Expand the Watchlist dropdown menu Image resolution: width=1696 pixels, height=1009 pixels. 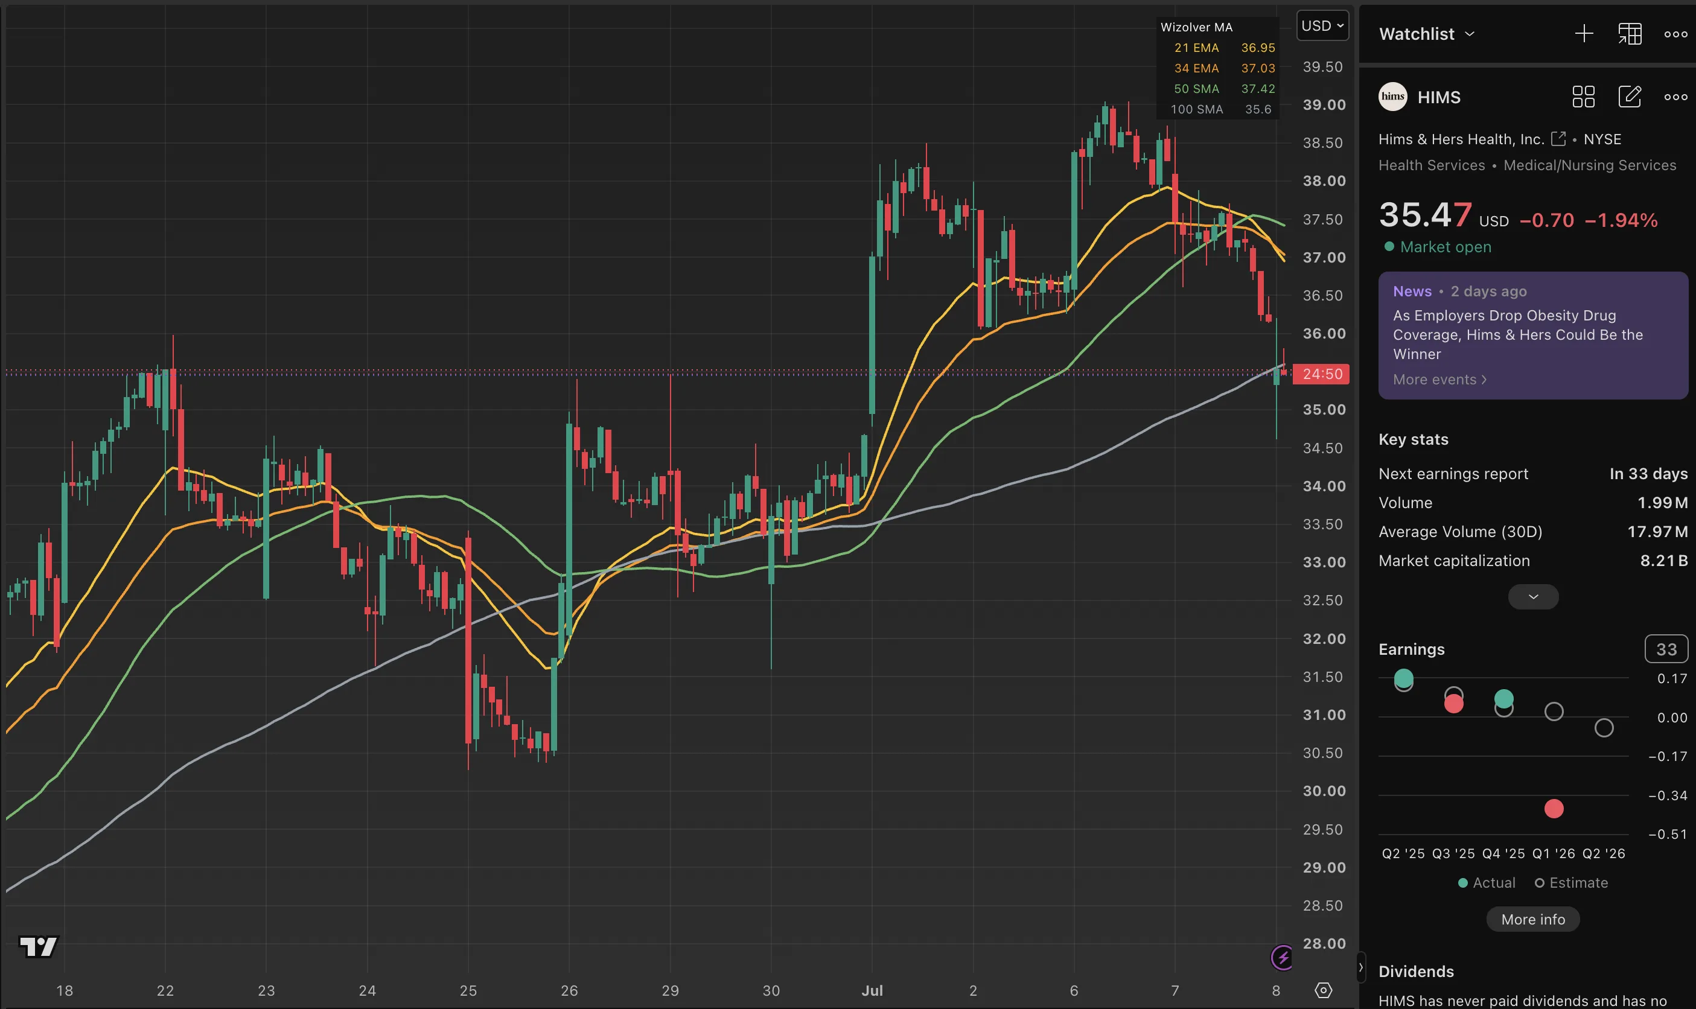(1426, 34)
